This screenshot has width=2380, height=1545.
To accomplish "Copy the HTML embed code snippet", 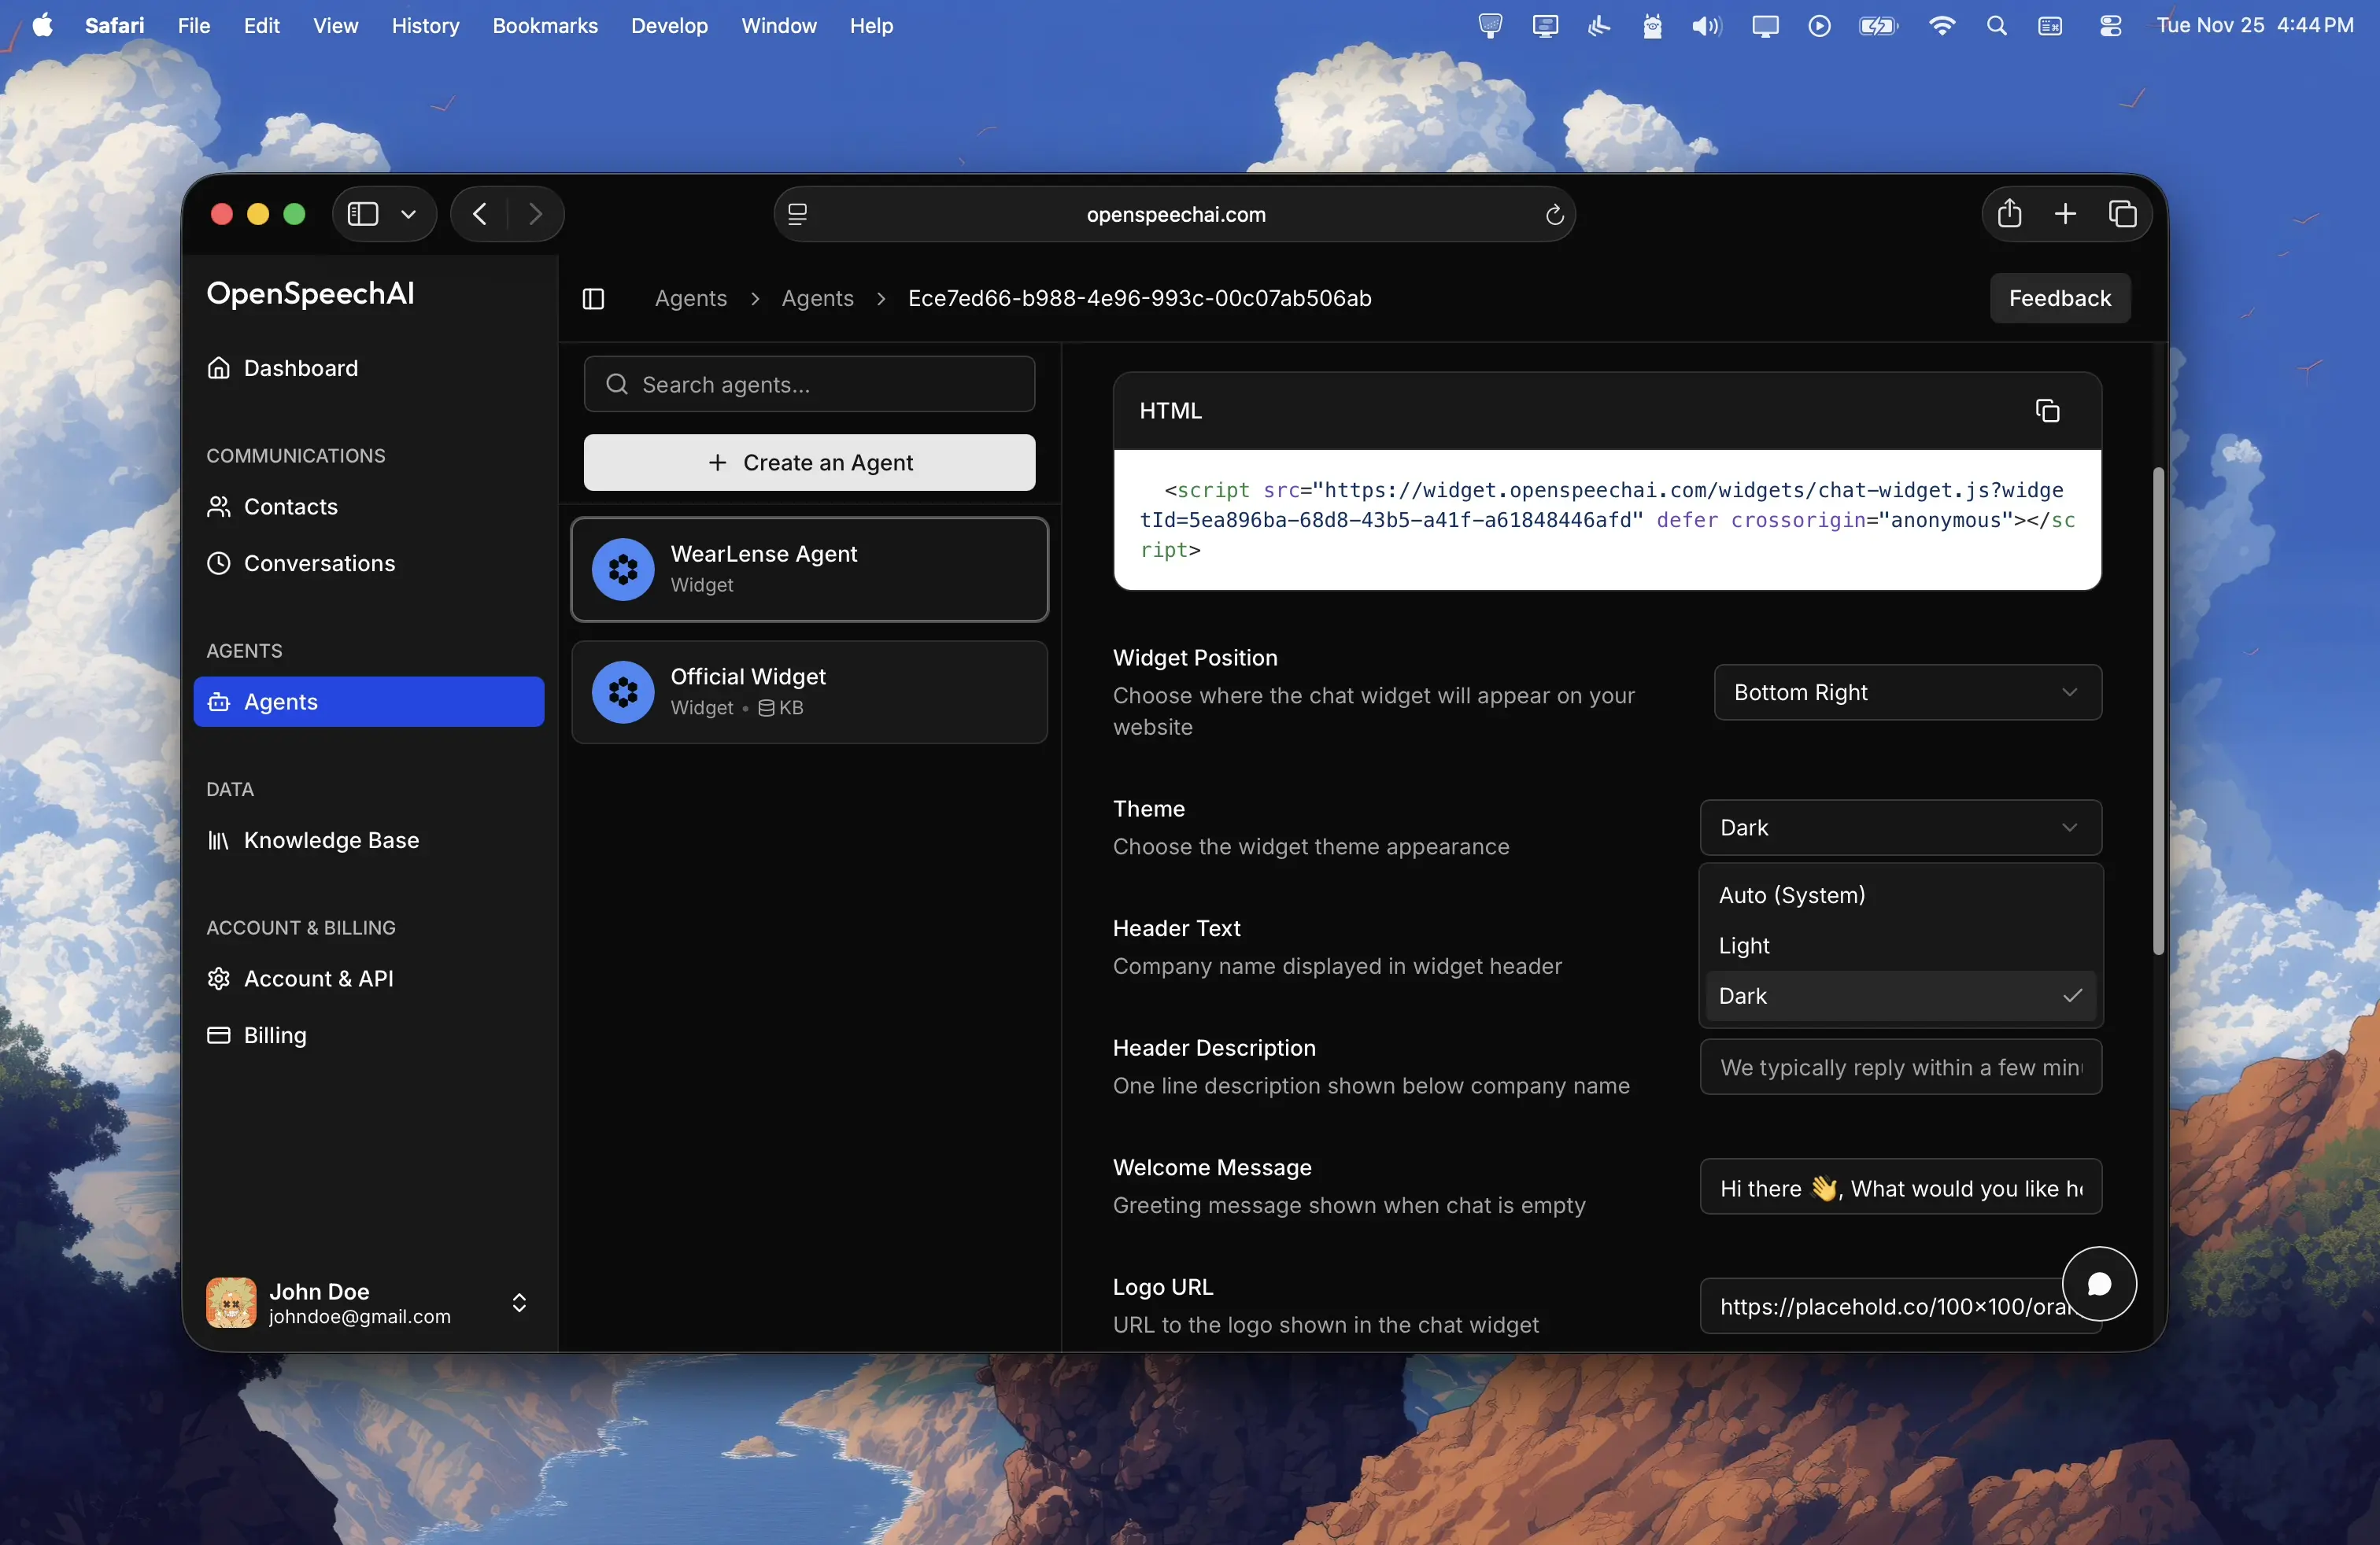I will tap(2047, 411).
